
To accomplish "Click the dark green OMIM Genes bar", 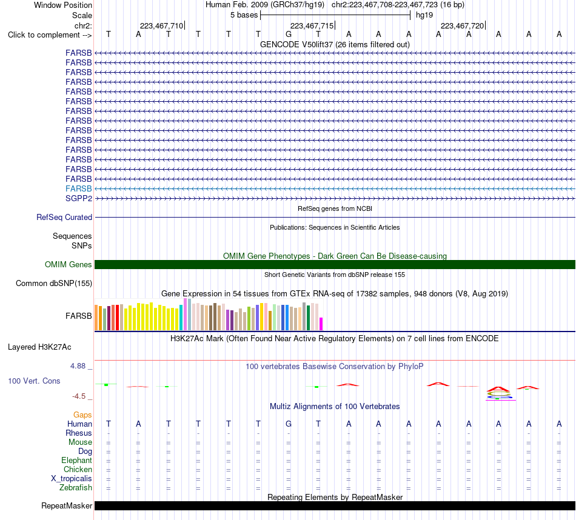I will point(335,264).
